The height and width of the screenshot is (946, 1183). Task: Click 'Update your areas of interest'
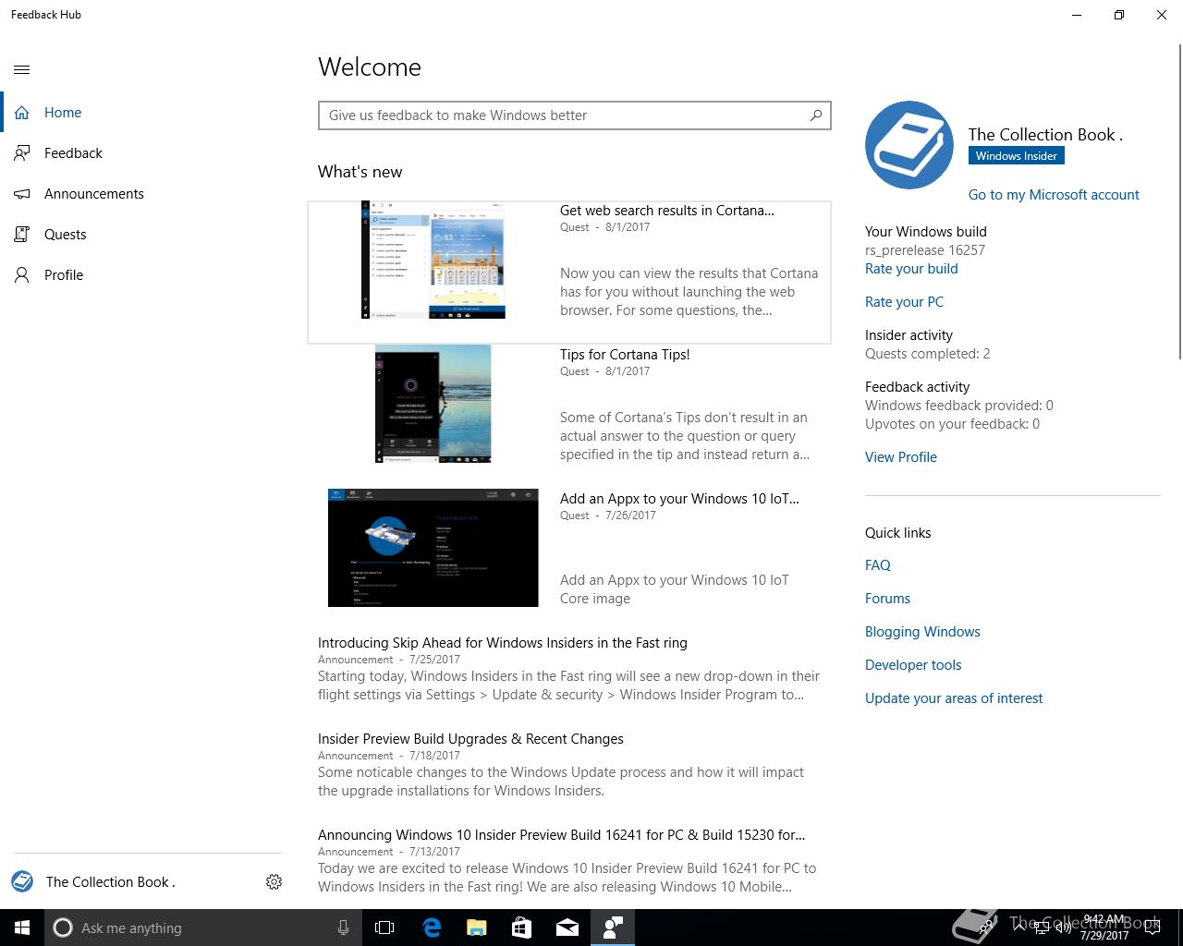[954, 698]
